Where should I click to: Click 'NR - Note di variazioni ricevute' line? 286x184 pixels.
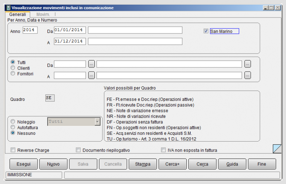[136, 116]
